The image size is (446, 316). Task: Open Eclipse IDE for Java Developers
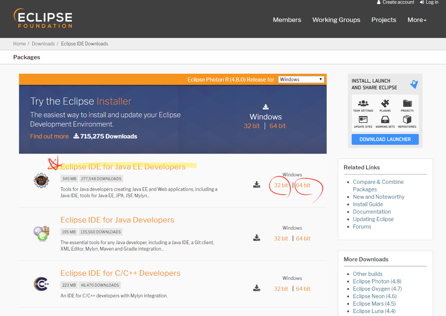click(117, 220)
